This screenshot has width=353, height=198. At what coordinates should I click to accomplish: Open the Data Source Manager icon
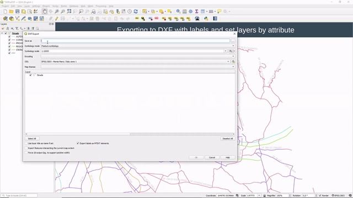[5, 19]
